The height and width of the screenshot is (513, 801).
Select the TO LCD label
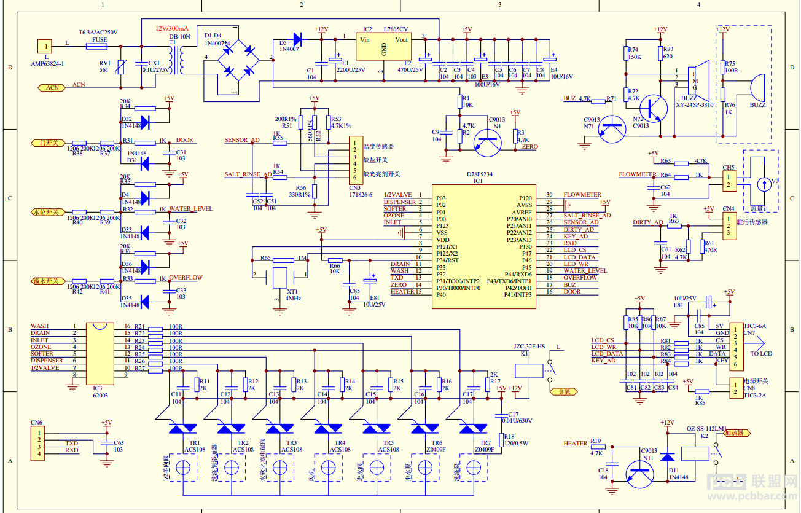762,354
